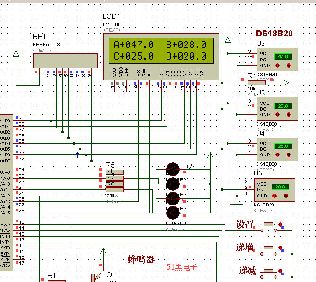Decrease U2 DS18B20 temperature with down arrow

[278, 65]
